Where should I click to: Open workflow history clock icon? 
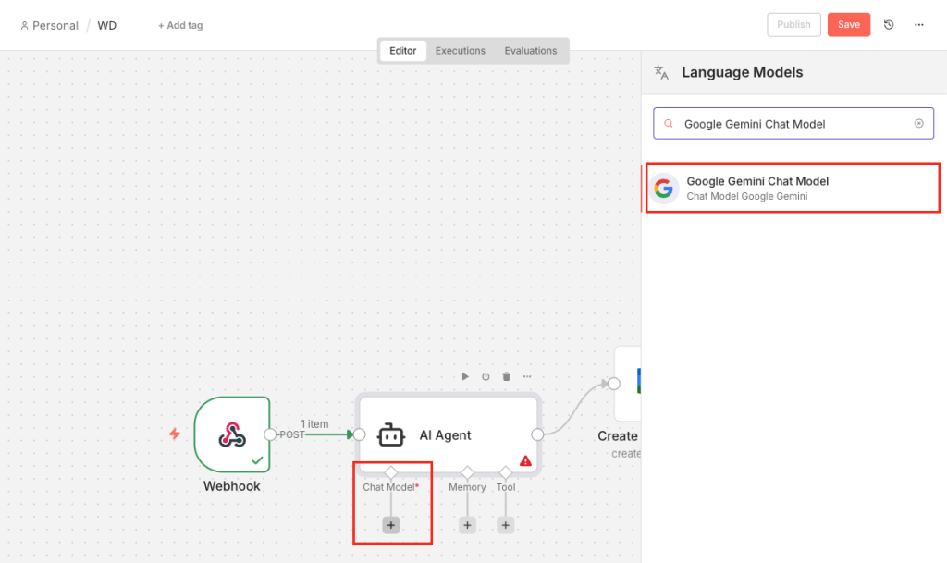tap(889, 25)
